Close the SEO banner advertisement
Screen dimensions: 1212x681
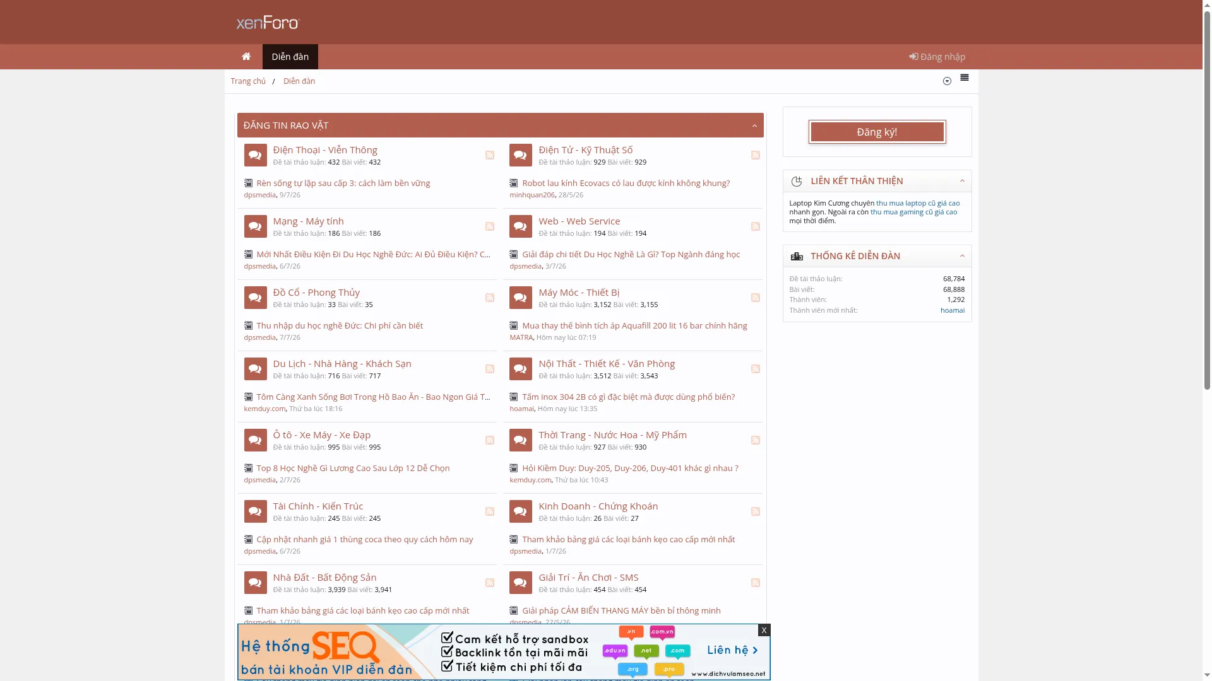(764, 630)
